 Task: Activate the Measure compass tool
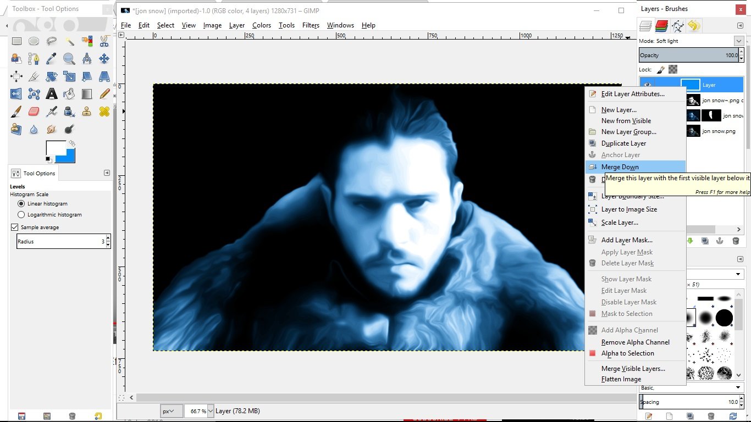(x=87, y=59)
